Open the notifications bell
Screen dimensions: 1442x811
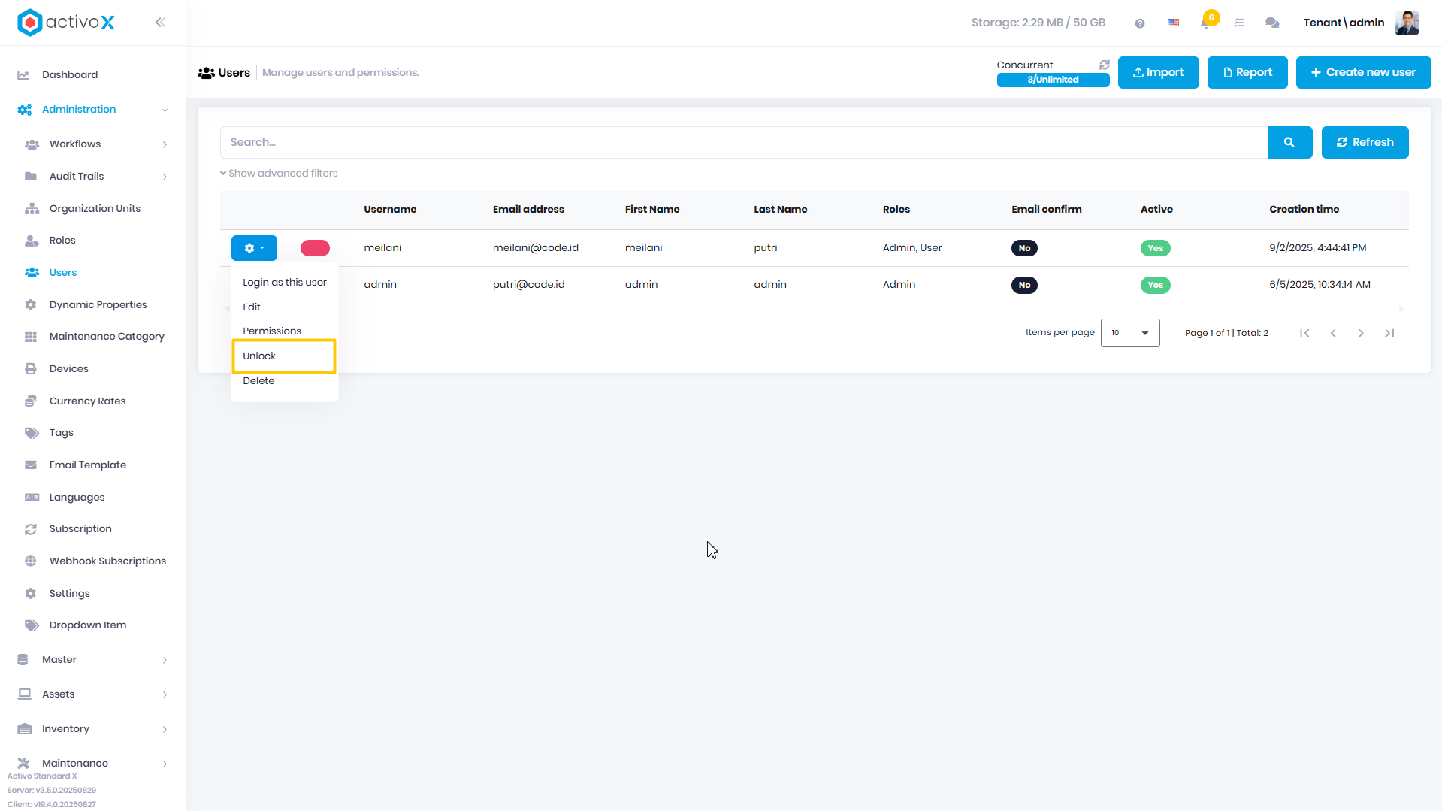tap(1205, 23)
